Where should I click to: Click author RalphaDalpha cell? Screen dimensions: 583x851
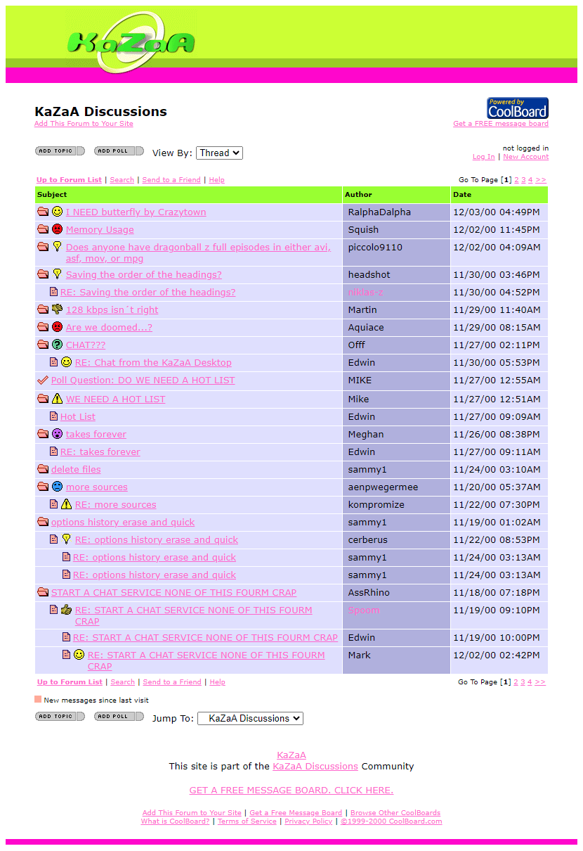point(396,212)
